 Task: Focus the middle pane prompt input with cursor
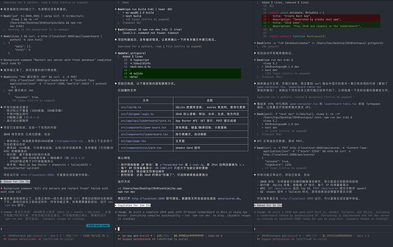(184, 229)
